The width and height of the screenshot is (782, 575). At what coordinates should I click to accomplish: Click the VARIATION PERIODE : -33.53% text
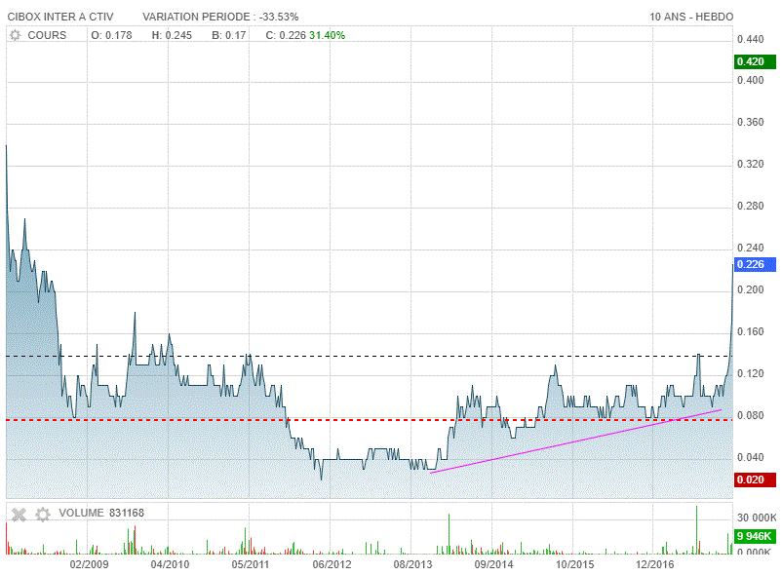coord(220,17)
